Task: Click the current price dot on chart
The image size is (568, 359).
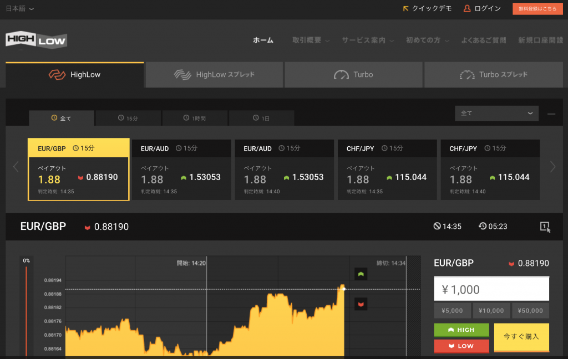Action: 344,289
